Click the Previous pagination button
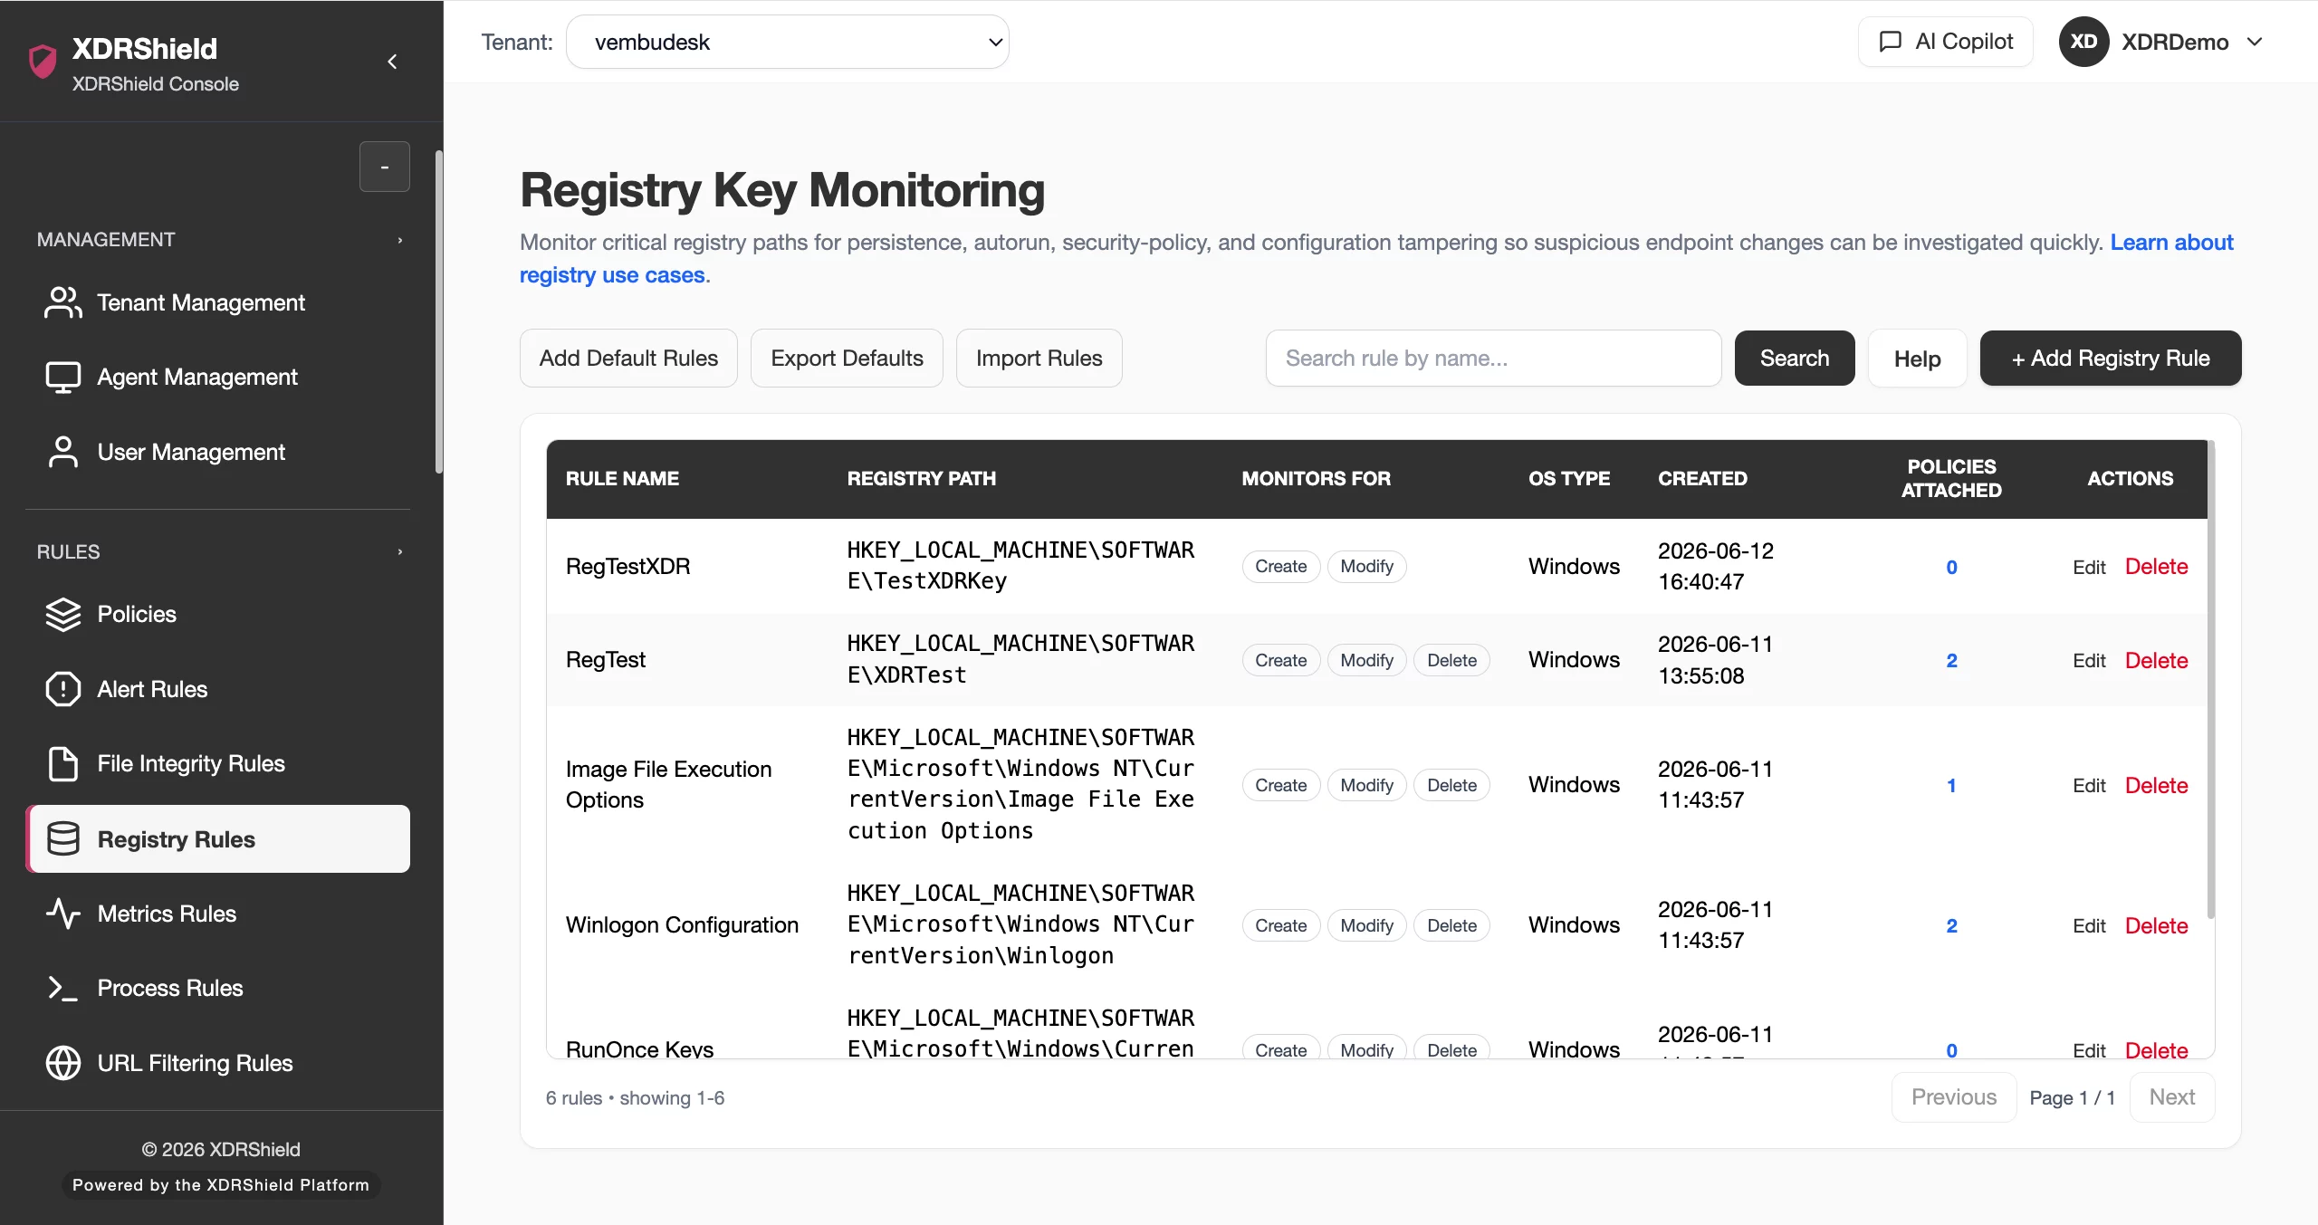 [x=1953, y=1097]
